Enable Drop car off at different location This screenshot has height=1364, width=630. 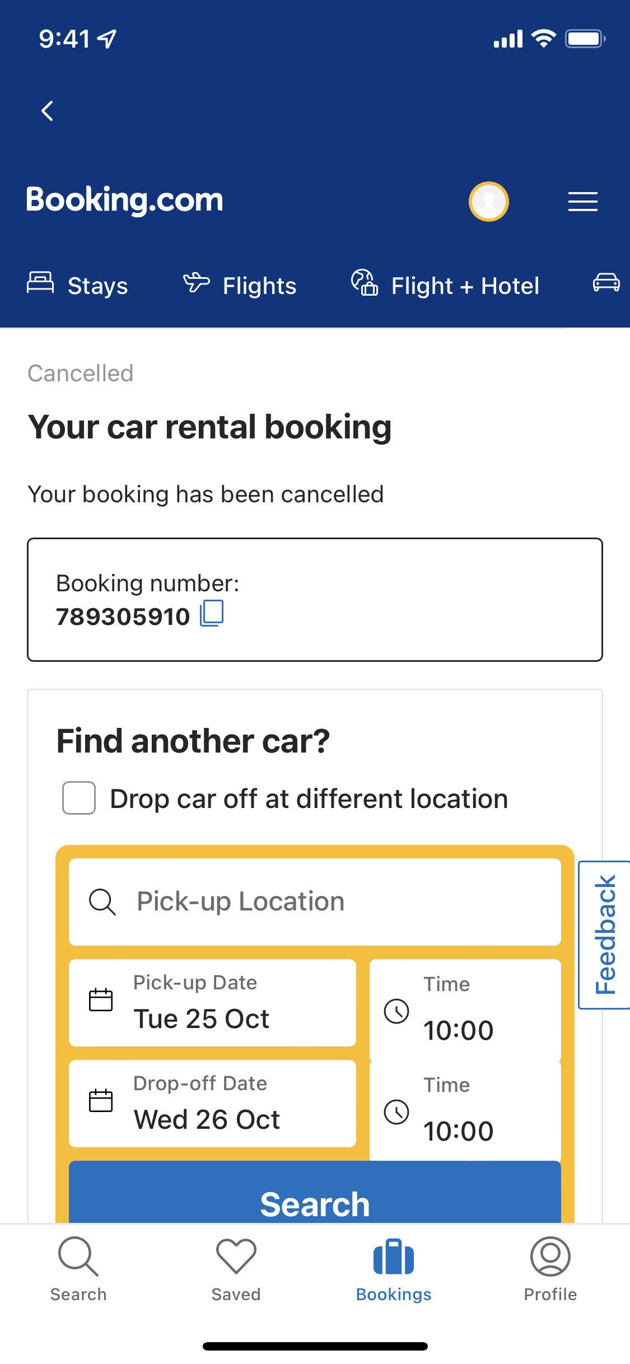pos(79,798)
